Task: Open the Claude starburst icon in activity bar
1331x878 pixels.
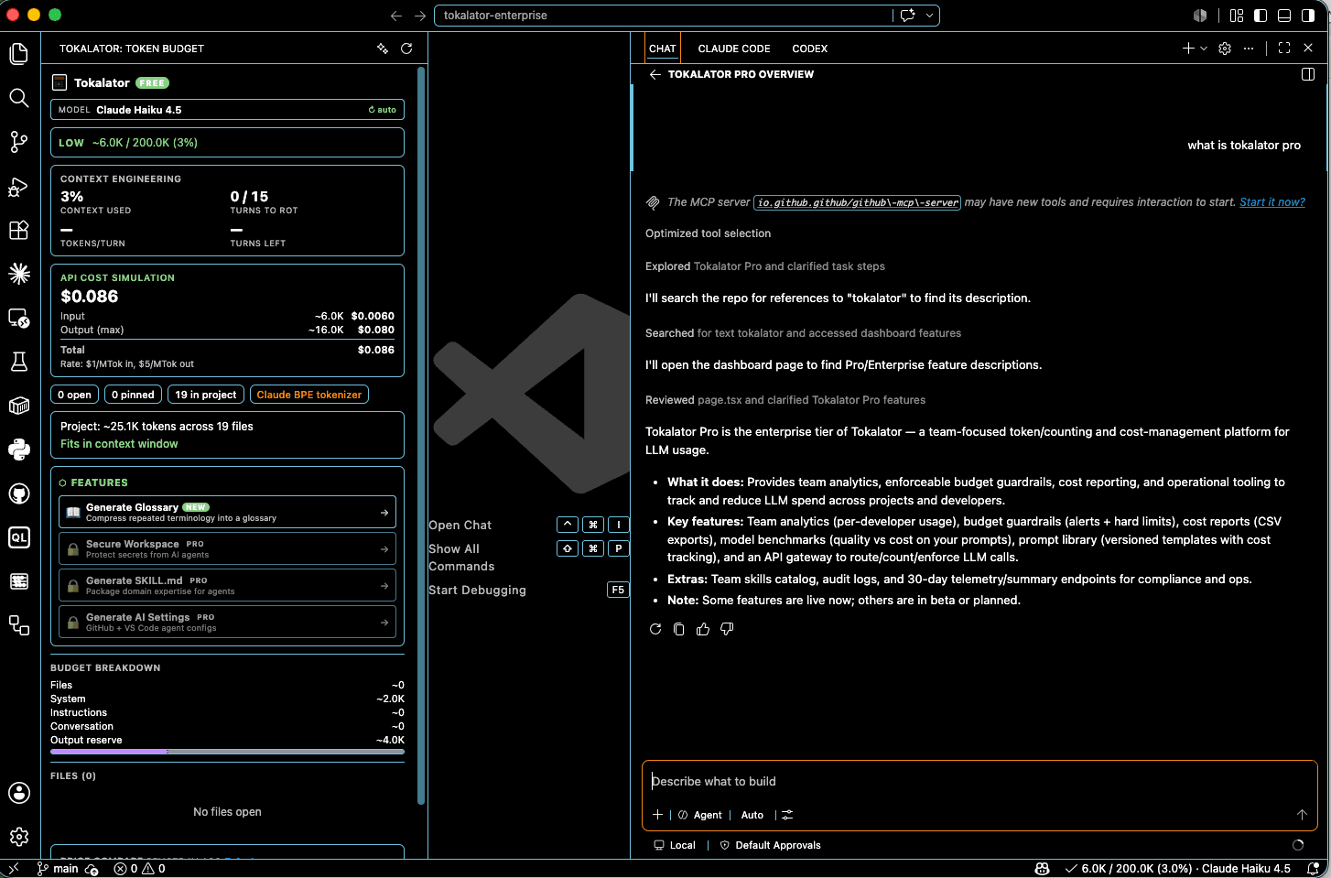Action: [19, 274]
